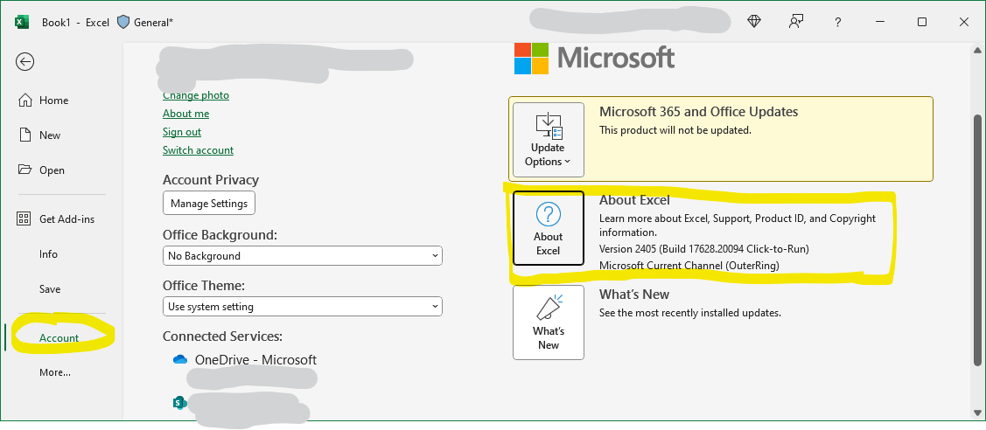Click the SharePoint service icon
Image resolution: width=986 pixels, height=430 pixels.
tap(180, 403)
